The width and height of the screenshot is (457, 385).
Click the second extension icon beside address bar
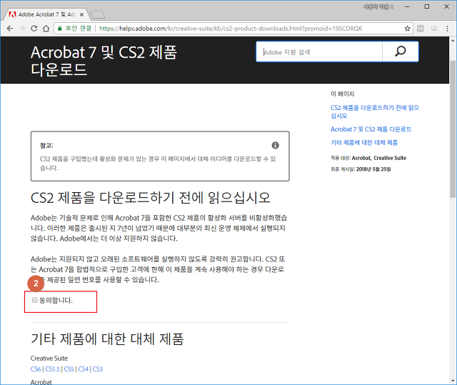(x=434, y=29)
